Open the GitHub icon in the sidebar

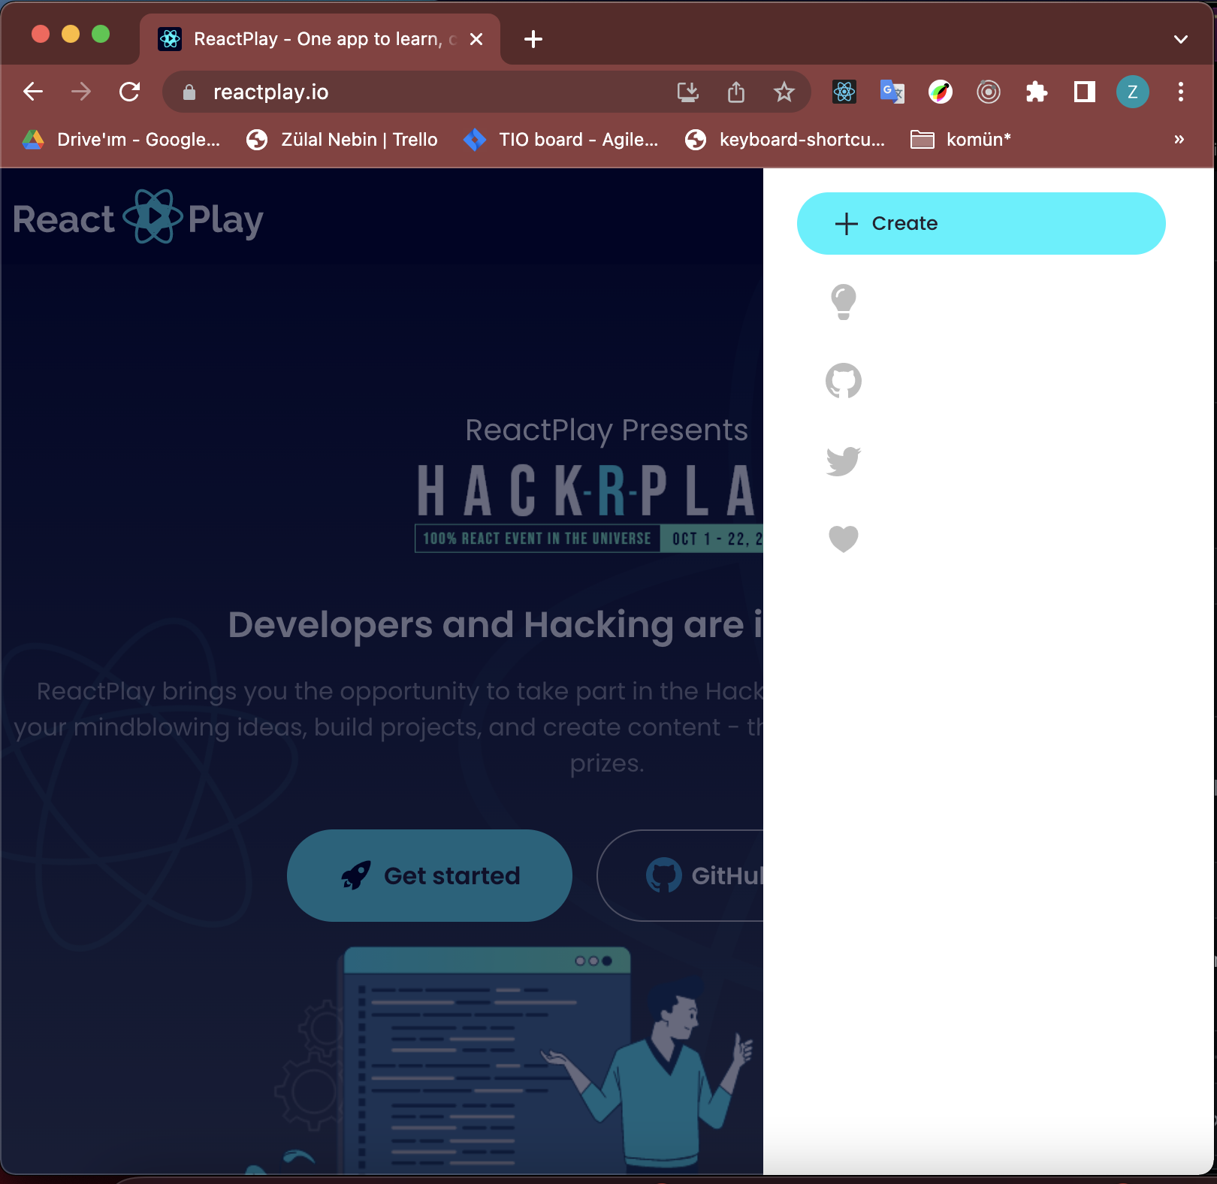click(x=844, y=381)
